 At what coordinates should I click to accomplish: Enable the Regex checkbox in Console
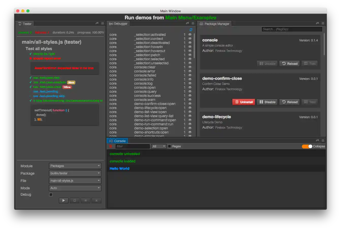coord(169,146)
